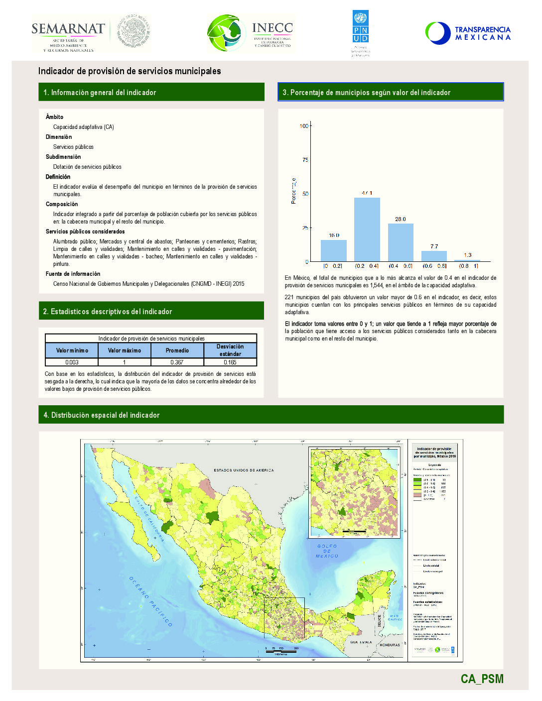
Task: Click the 'Promedio' column header
Action: (x=177, y=350)
